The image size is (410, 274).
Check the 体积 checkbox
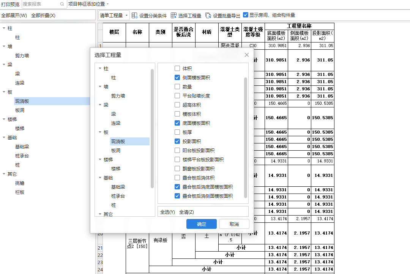click(177, 68)
